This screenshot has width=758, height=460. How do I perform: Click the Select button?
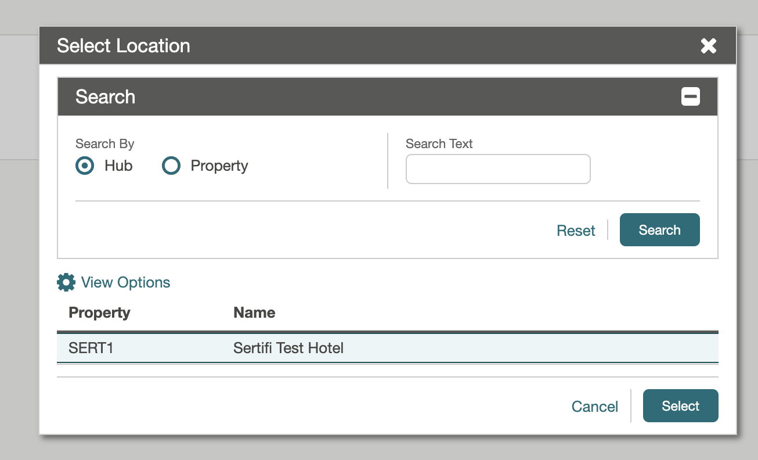681,406
